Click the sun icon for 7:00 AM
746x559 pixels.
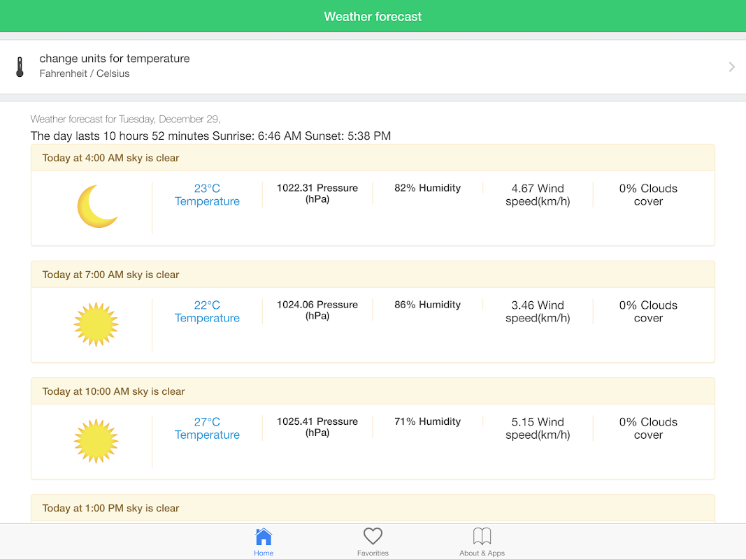coord(96,324)
